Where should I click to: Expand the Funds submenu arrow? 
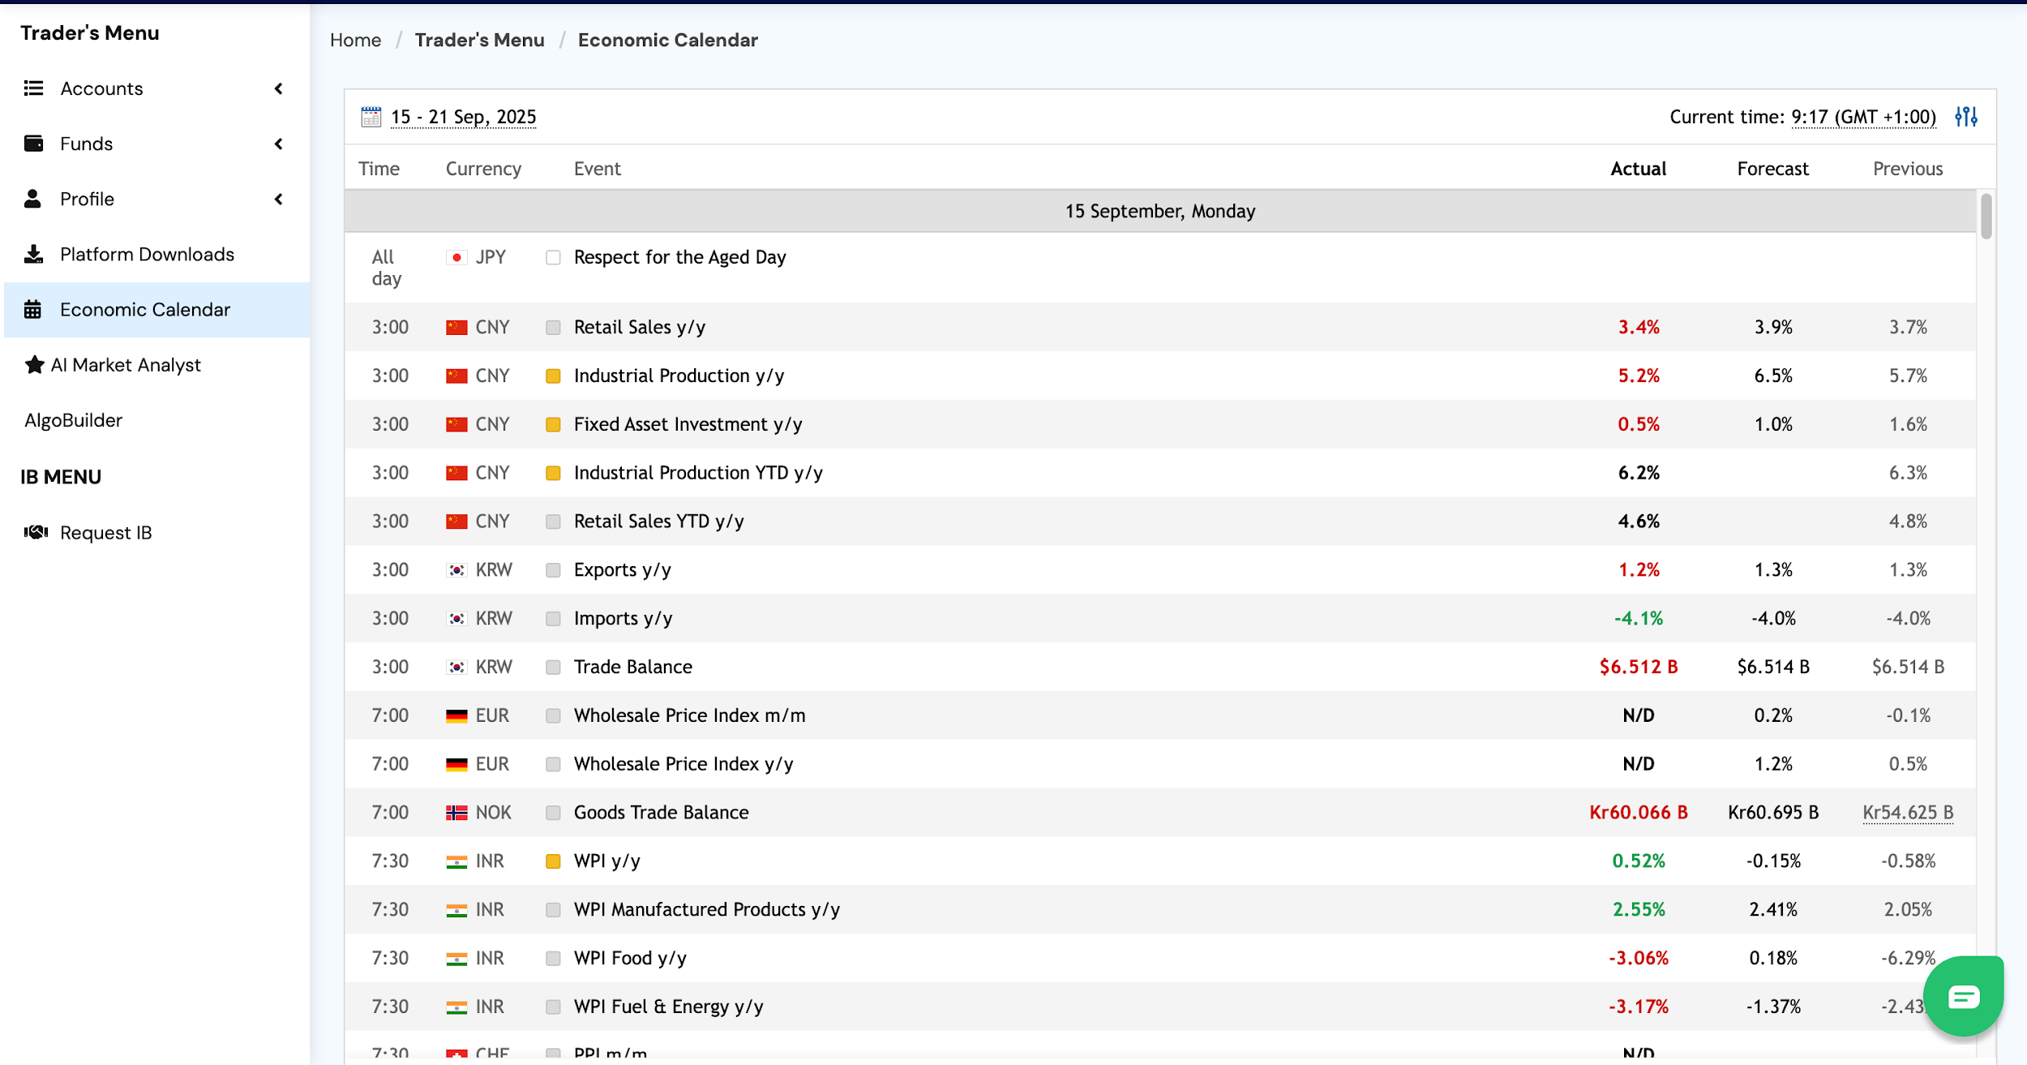279,144
